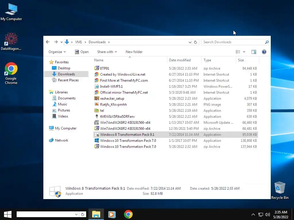Open the volume speaker tray icon
294x220 pixels.
coord(268,214)
